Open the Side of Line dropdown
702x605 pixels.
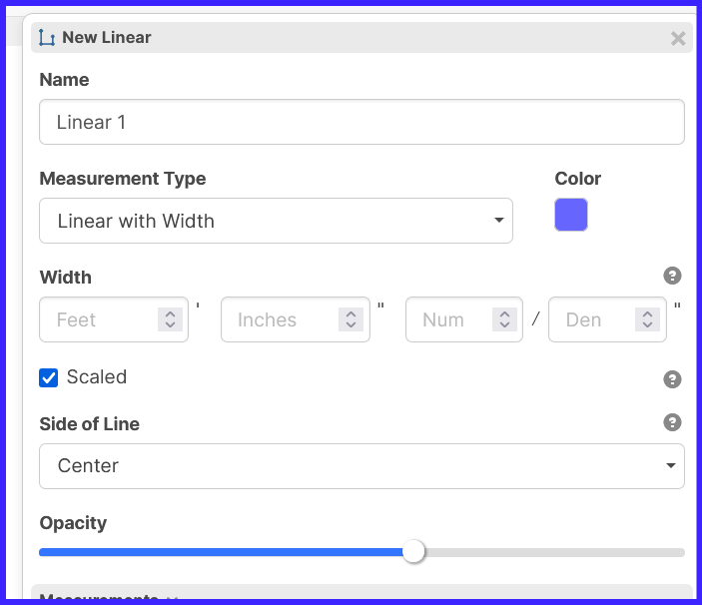pos(361,466)
